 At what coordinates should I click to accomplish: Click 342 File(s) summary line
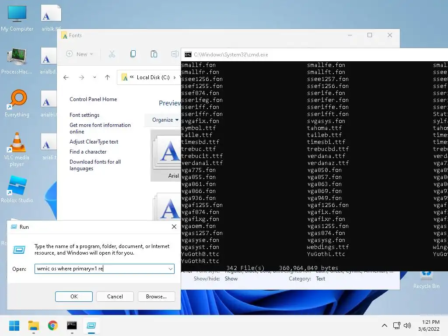[282, 268]
